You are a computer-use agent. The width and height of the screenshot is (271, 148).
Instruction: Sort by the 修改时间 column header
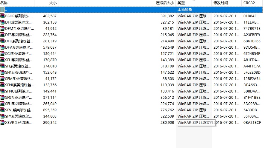point(226,3)
